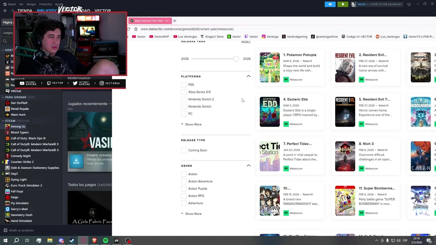Screen dimensions: 436x245
Task: Check the Action RPG genre checkbox
Action: point(184,196)
